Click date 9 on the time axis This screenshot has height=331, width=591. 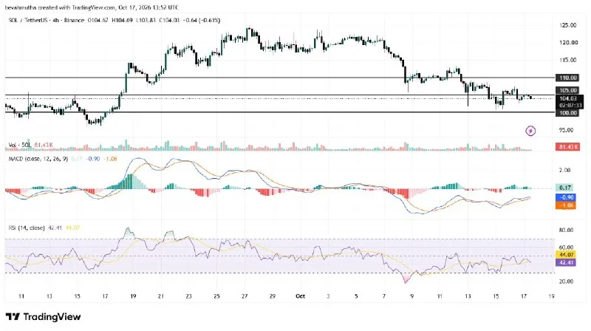(411, 296)
